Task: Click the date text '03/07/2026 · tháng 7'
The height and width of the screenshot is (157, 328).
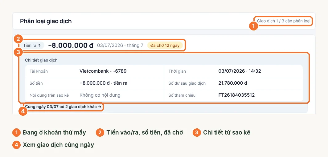Action: click(x=120, y=45)
